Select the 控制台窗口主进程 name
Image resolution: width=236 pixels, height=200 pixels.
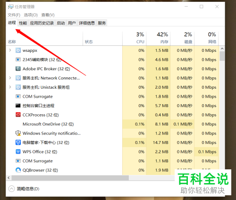[38, 106]
